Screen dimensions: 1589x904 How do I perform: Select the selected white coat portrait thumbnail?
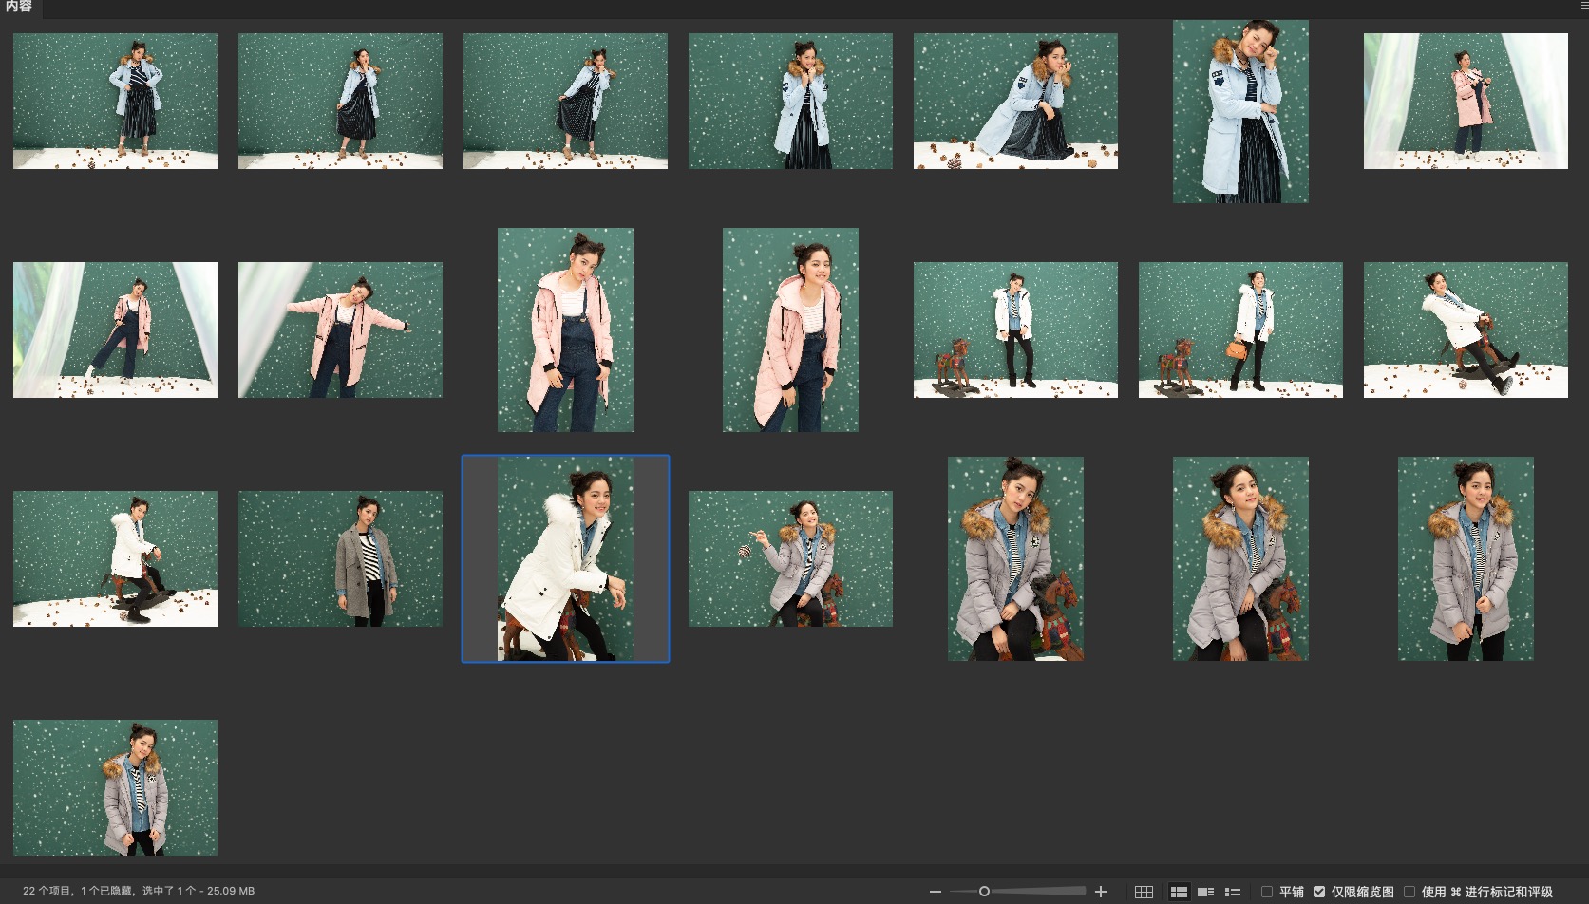click(x=565, y=559)
